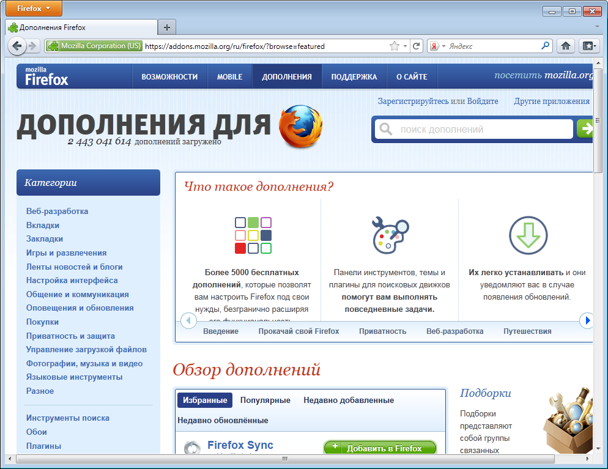This screenshot has width=608, height=469.
Task: Open the list all tabs arrow
Action: click(x=597, y=27)
